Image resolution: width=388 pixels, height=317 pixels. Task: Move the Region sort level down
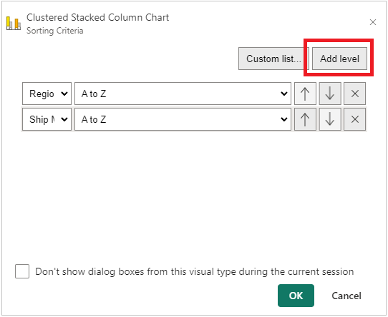(330, 94)
